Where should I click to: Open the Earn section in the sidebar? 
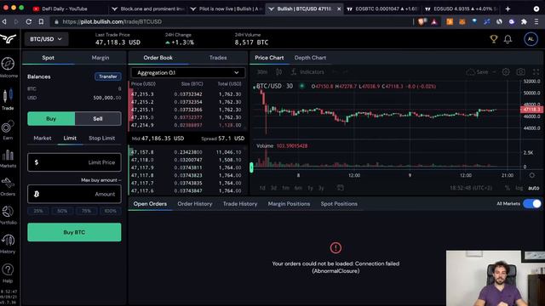point(8,130)
